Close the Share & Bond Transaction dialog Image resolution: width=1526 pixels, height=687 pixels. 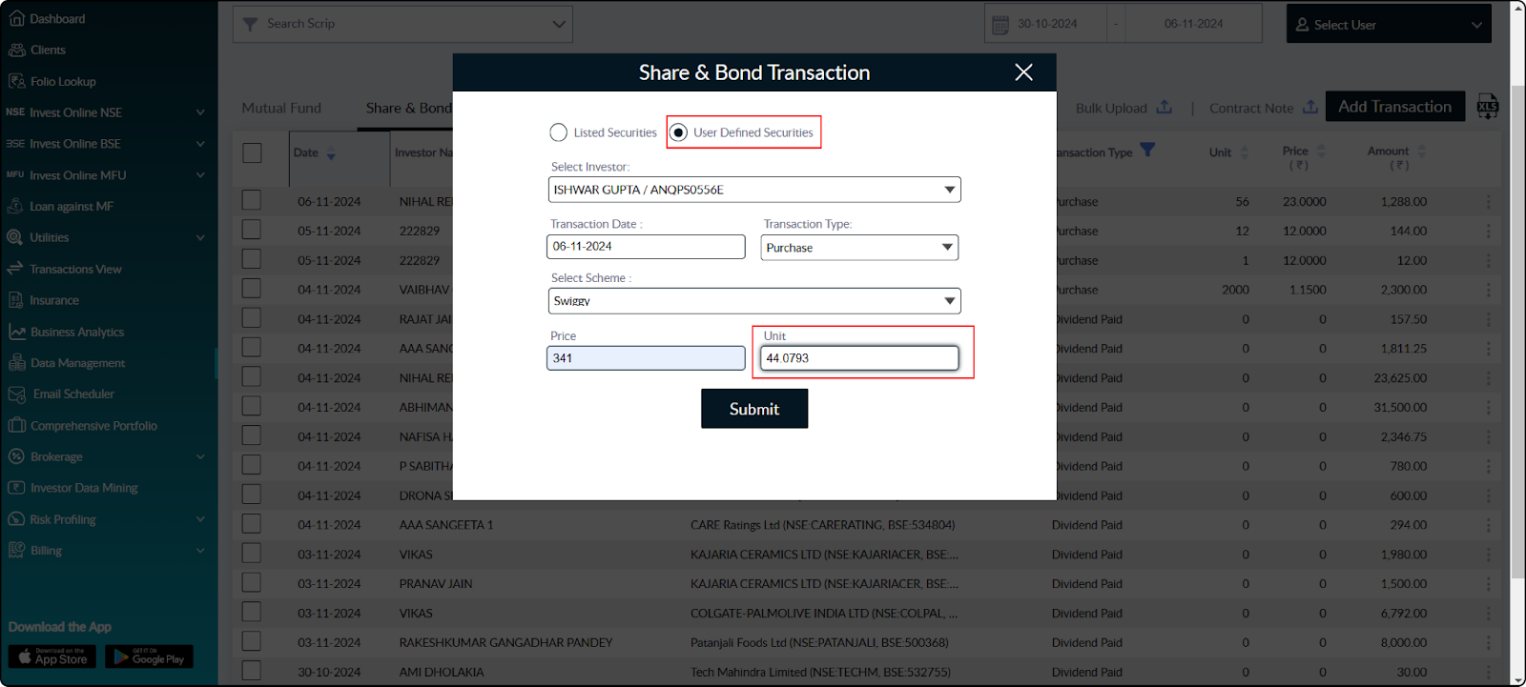(x=1023, y=72)
